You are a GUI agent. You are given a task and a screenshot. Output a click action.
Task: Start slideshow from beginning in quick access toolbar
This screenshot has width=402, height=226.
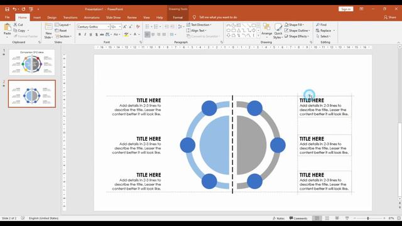[31, 9]
